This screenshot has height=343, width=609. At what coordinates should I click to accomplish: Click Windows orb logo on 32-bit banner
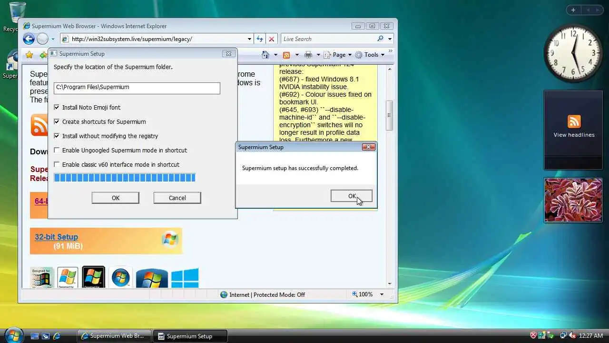click(170, 239)
